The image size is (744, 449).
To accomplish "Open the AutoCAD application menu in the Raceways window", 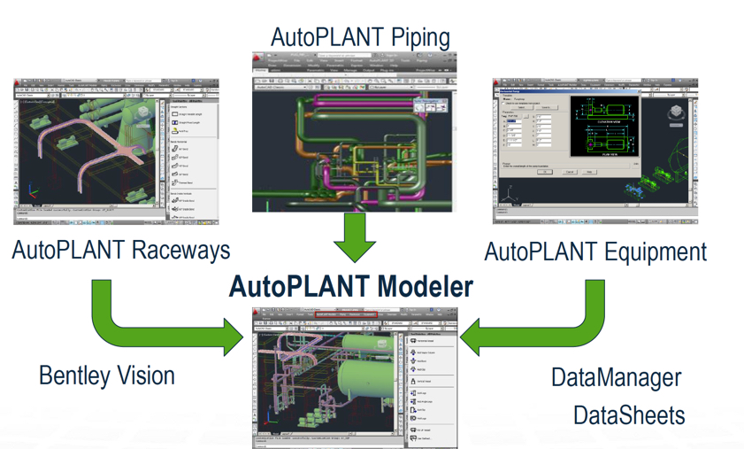I will tap(17, 82).
